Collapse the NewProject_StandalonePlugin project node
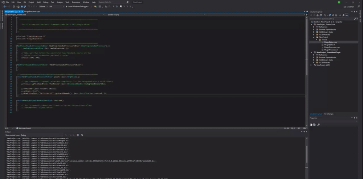The width and height of the screenshot is (363, 179). pyautogui.click(x=311, y=52)
